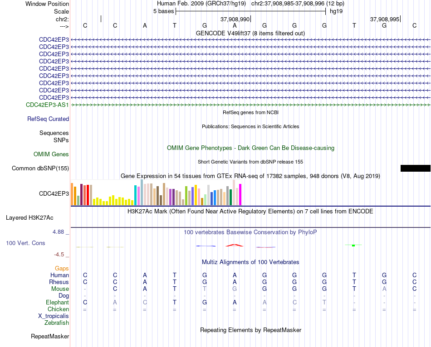431x347 pixels.
Task: Click the Gaps label in Multiz alignment
Action: click(x=62, y=269)
